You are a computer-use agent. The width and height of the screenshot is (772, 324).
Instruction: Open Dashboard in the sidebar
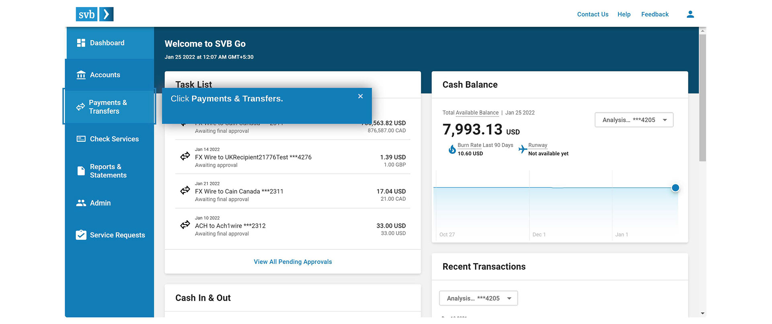110,43
